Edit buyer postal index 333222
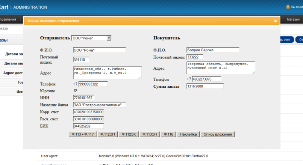The height and width of the screenshot is (165, 303). click(195, 57)
